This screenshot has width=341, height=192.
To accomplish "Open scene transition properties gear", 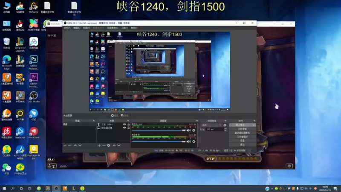I will pos(225,125).
